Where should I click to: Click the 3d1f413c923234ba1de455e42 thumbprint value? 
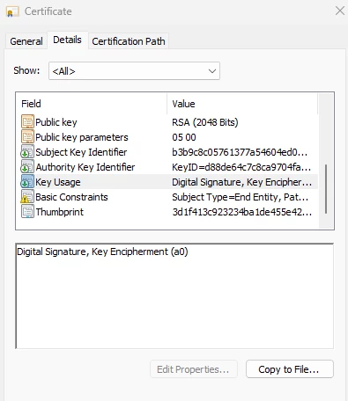pyautogui.click(x=242, y=212)
